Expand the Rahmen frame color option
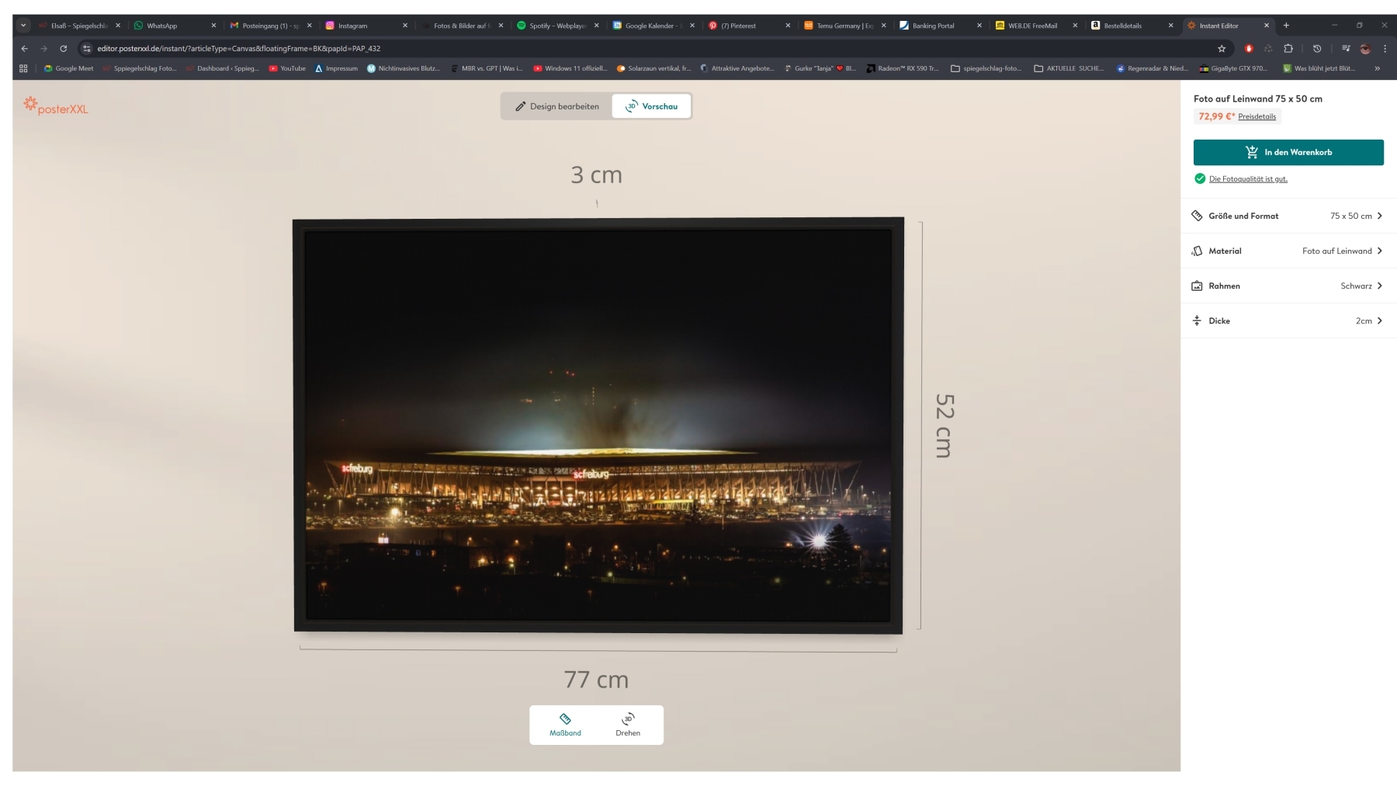1397x786 pixels. click(x=1288, y=286)
